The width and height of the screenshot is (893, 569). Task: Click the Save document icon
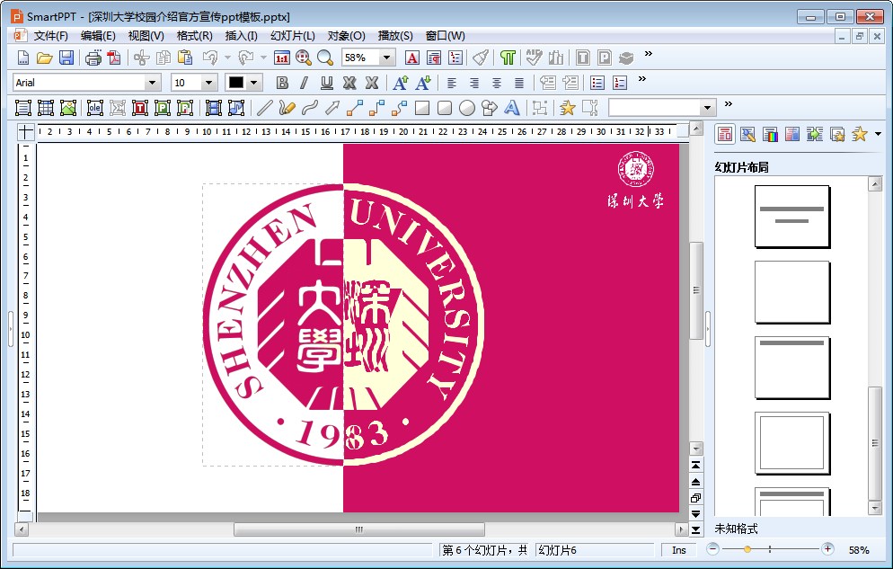coord(66,58)
